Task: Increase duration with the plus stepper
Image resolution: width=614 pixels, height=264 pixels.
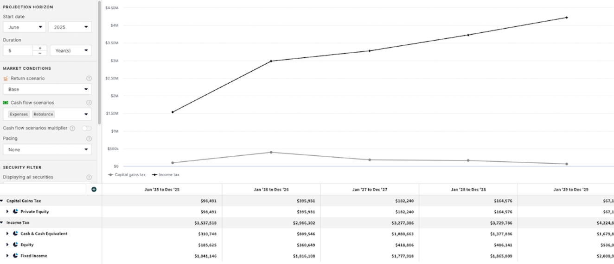Action: (40, 48)
